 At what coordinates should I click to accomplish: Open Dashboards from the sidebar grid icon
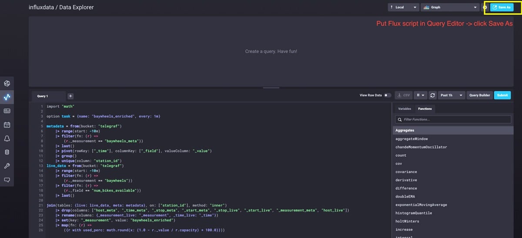(7, 111)
